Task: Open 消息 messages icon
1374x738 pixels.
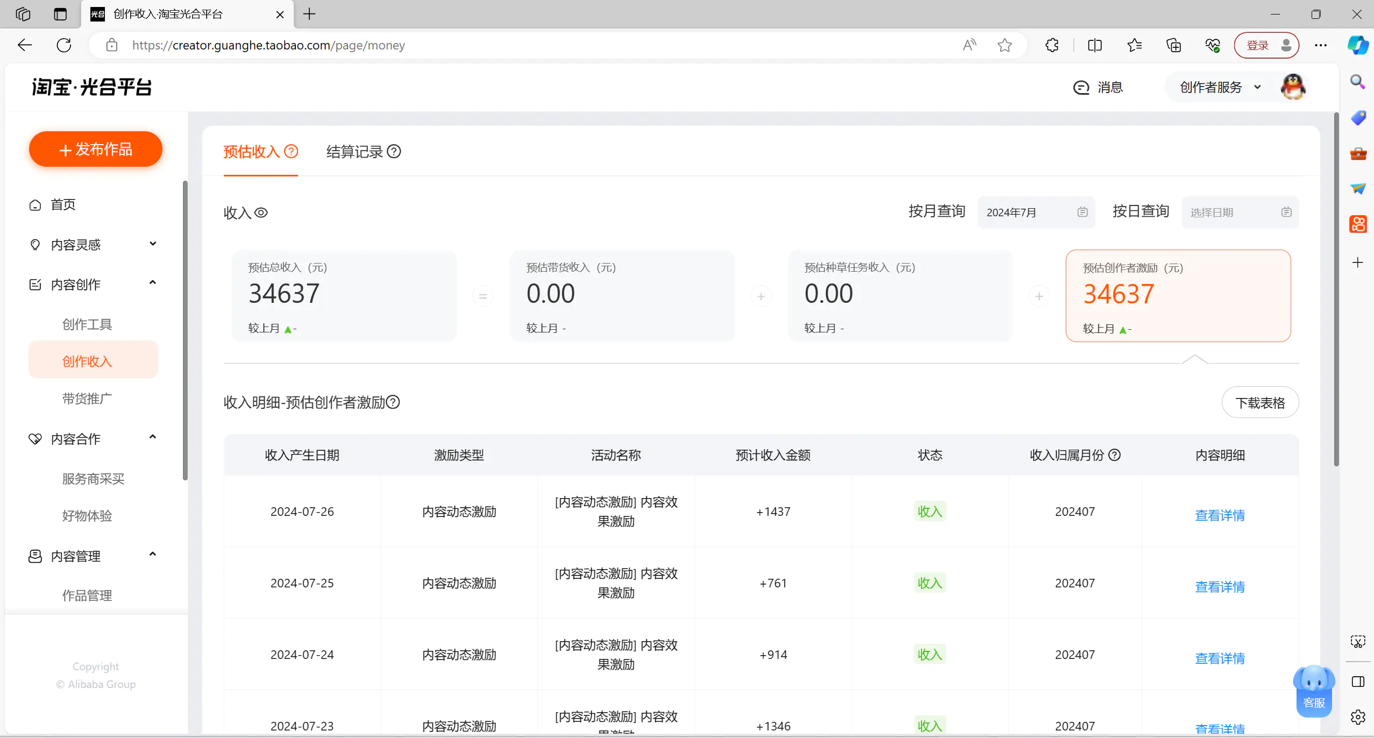Action: click(x=1081, y=88)
